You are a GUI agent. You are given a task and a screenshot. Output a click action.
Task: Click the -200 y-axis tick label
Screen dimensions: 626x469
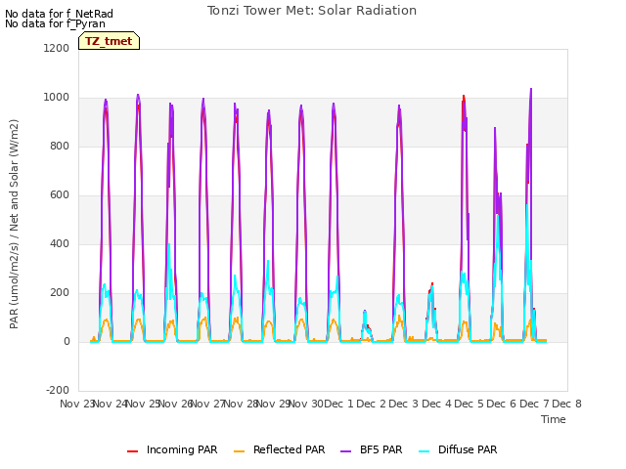point(58,390)
